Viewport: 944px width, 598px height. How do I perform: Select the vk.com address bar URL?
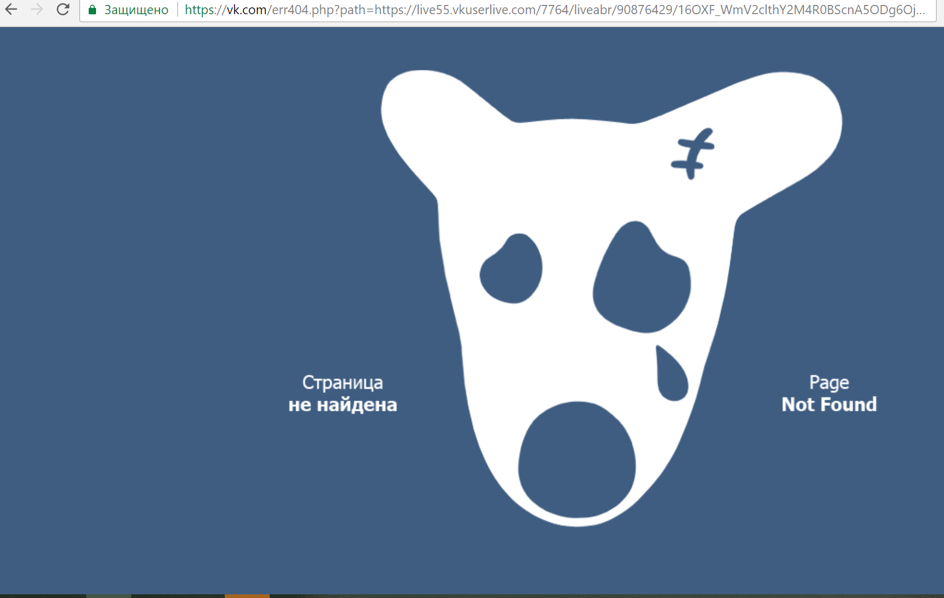(554, 10)
